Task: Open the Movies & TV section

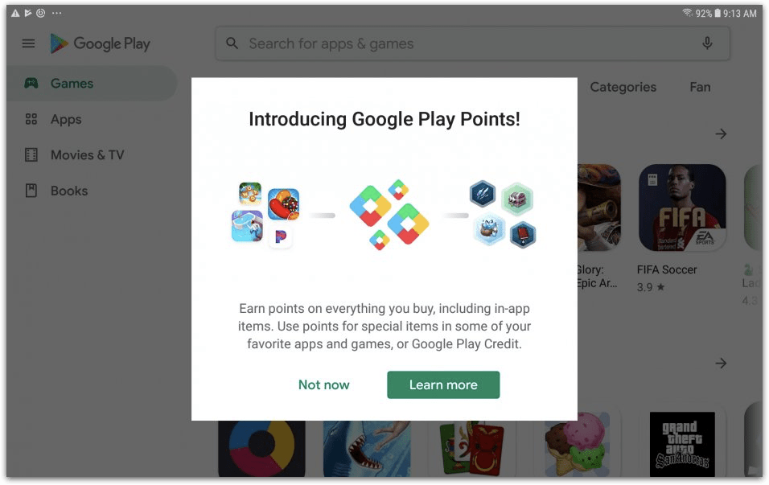Action: [88, 155]
